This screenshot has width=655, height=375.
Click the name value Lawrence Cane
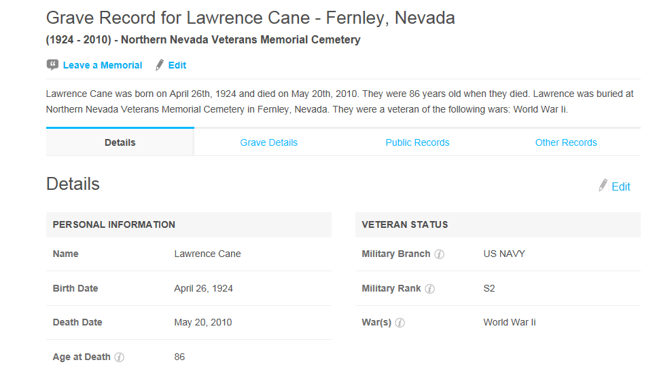tap(208, 254)
